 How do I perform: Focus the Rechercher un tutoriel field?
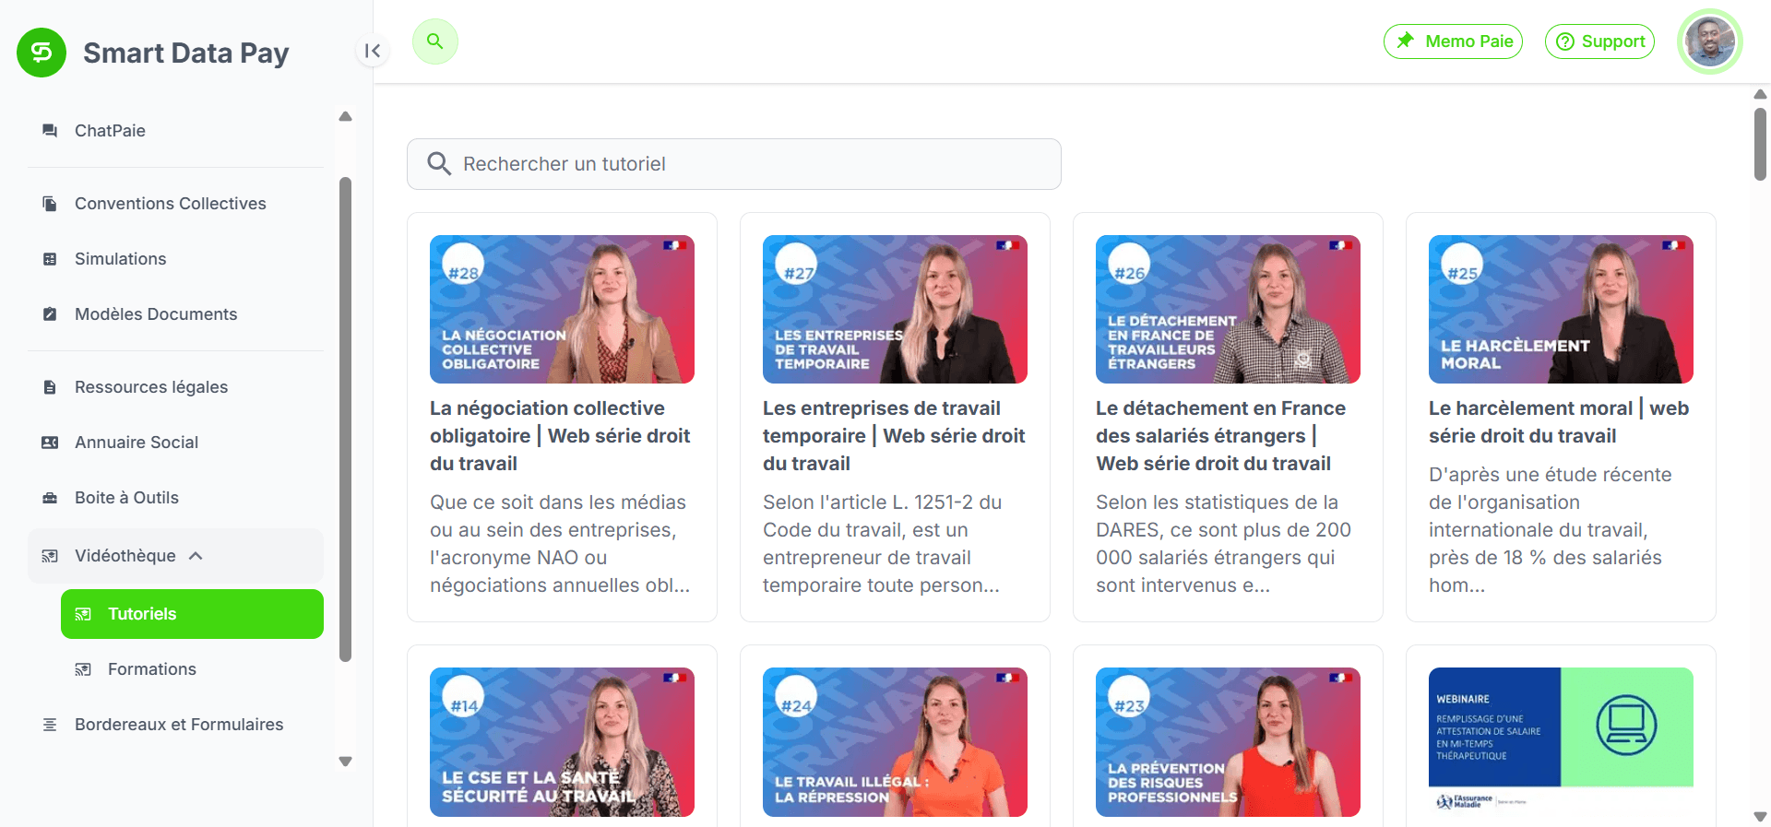coord(734,164)
